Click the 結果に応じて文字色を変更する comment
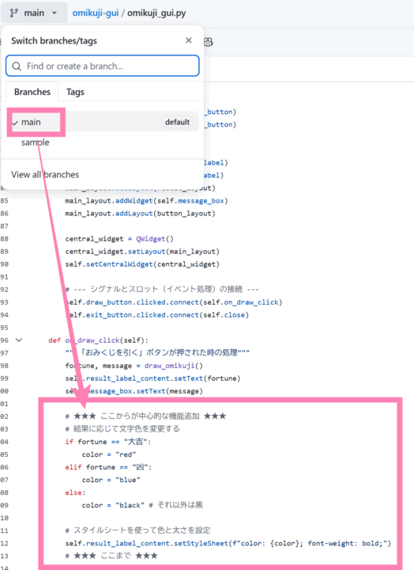This screenshot has height=570, width=414. point(122,429)
